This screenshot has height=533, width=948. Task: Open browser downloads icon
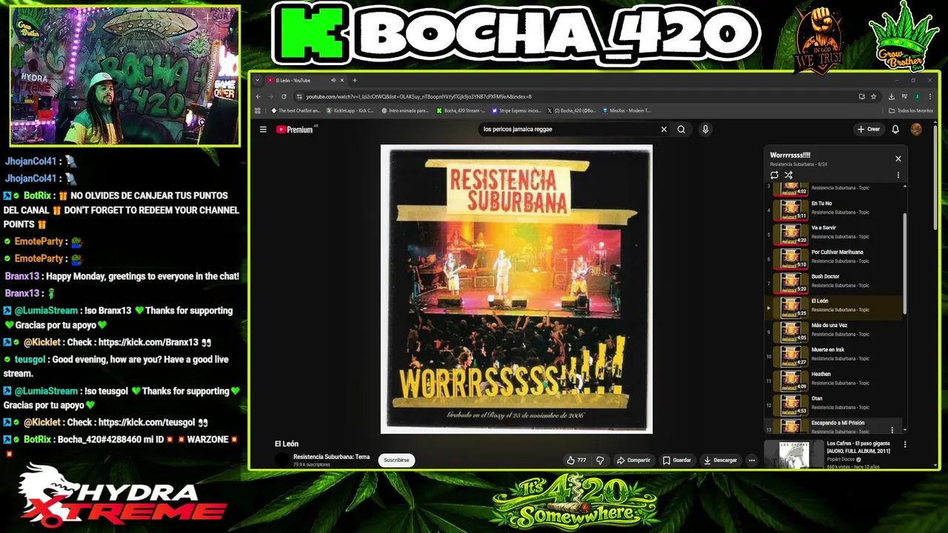click(x=891, y=96)
